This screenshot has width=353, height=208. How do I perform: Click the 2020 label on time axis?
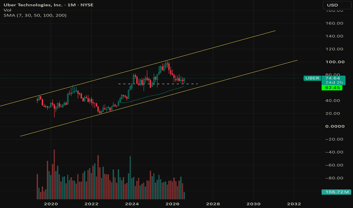(x=51, y=204)
